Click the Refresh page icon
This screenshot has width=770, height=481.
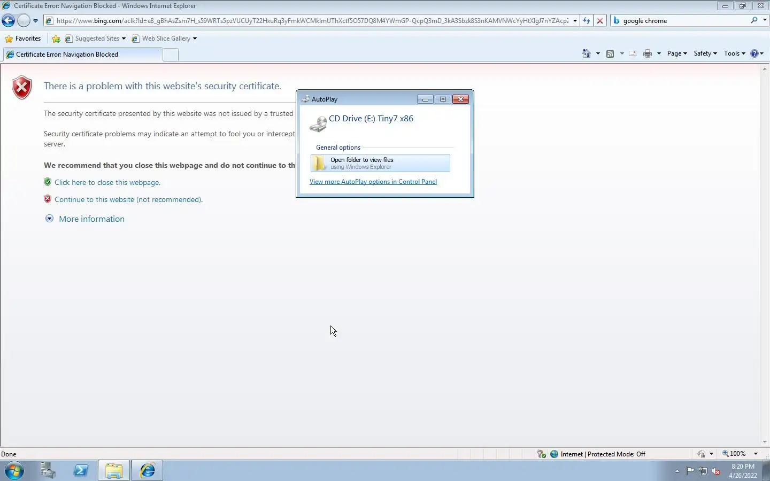tap(587, 21)
